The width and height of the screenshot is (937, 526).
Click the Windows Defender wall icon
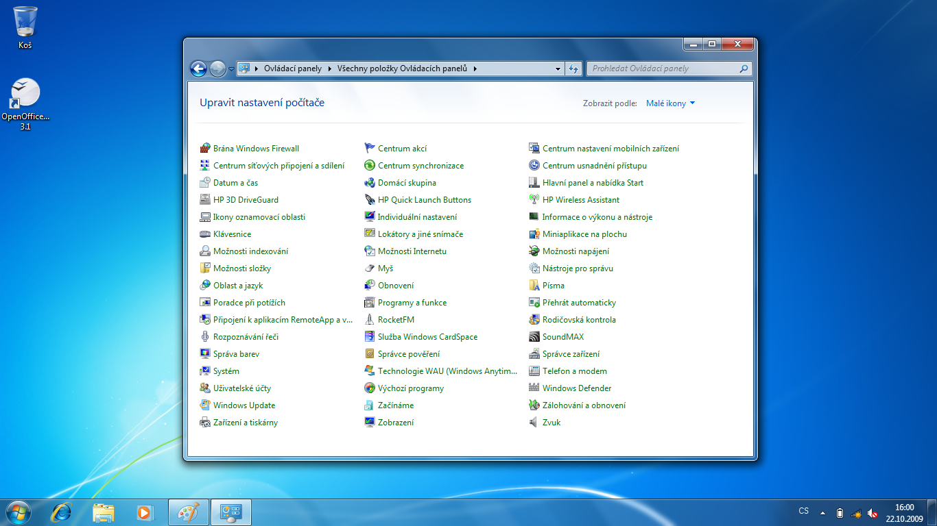(x=534, y=388)
